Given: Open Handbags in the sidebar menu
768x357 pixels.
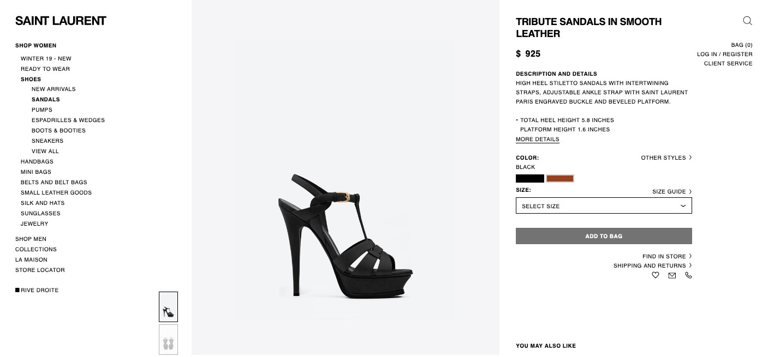Looking at the screenshot, I should (37, 161).
